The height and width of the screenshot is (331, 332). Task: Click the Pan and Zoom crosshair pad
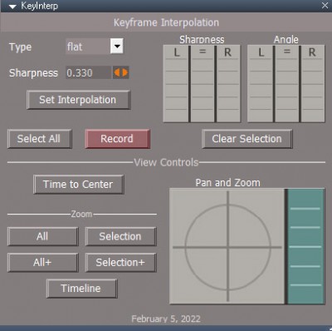click(x=227, y=246)
